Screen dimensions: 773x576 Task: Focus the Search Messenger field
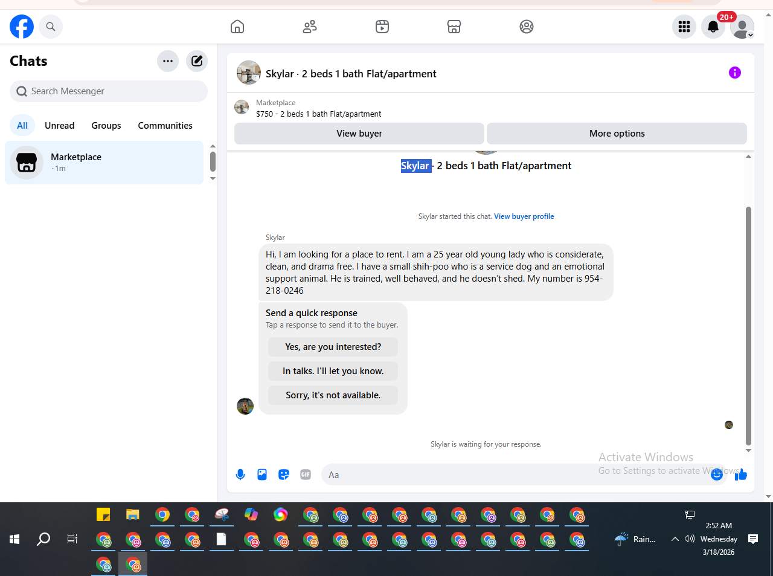point(109,91)
